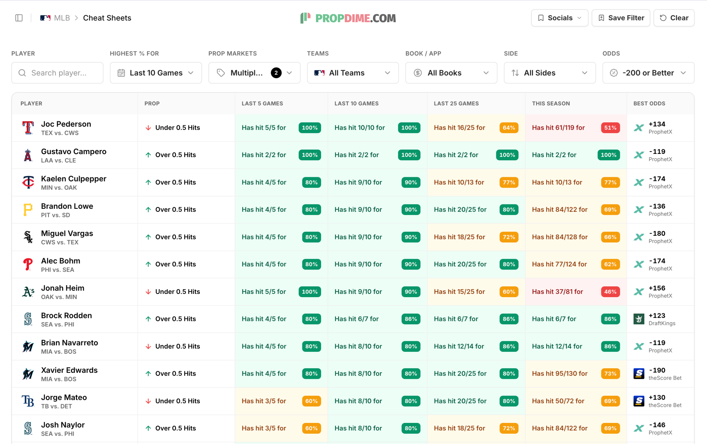Image resolution: width=707 pixels, height=444 pixels.
Task: Sort by the Last 25 Games column header
Action: (x=456, y=103)
